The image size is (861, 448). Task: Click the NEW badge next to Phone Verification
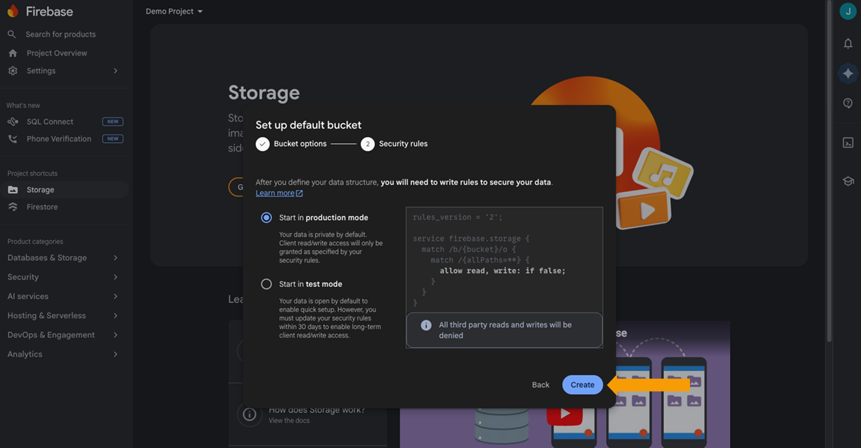(113, 139)
